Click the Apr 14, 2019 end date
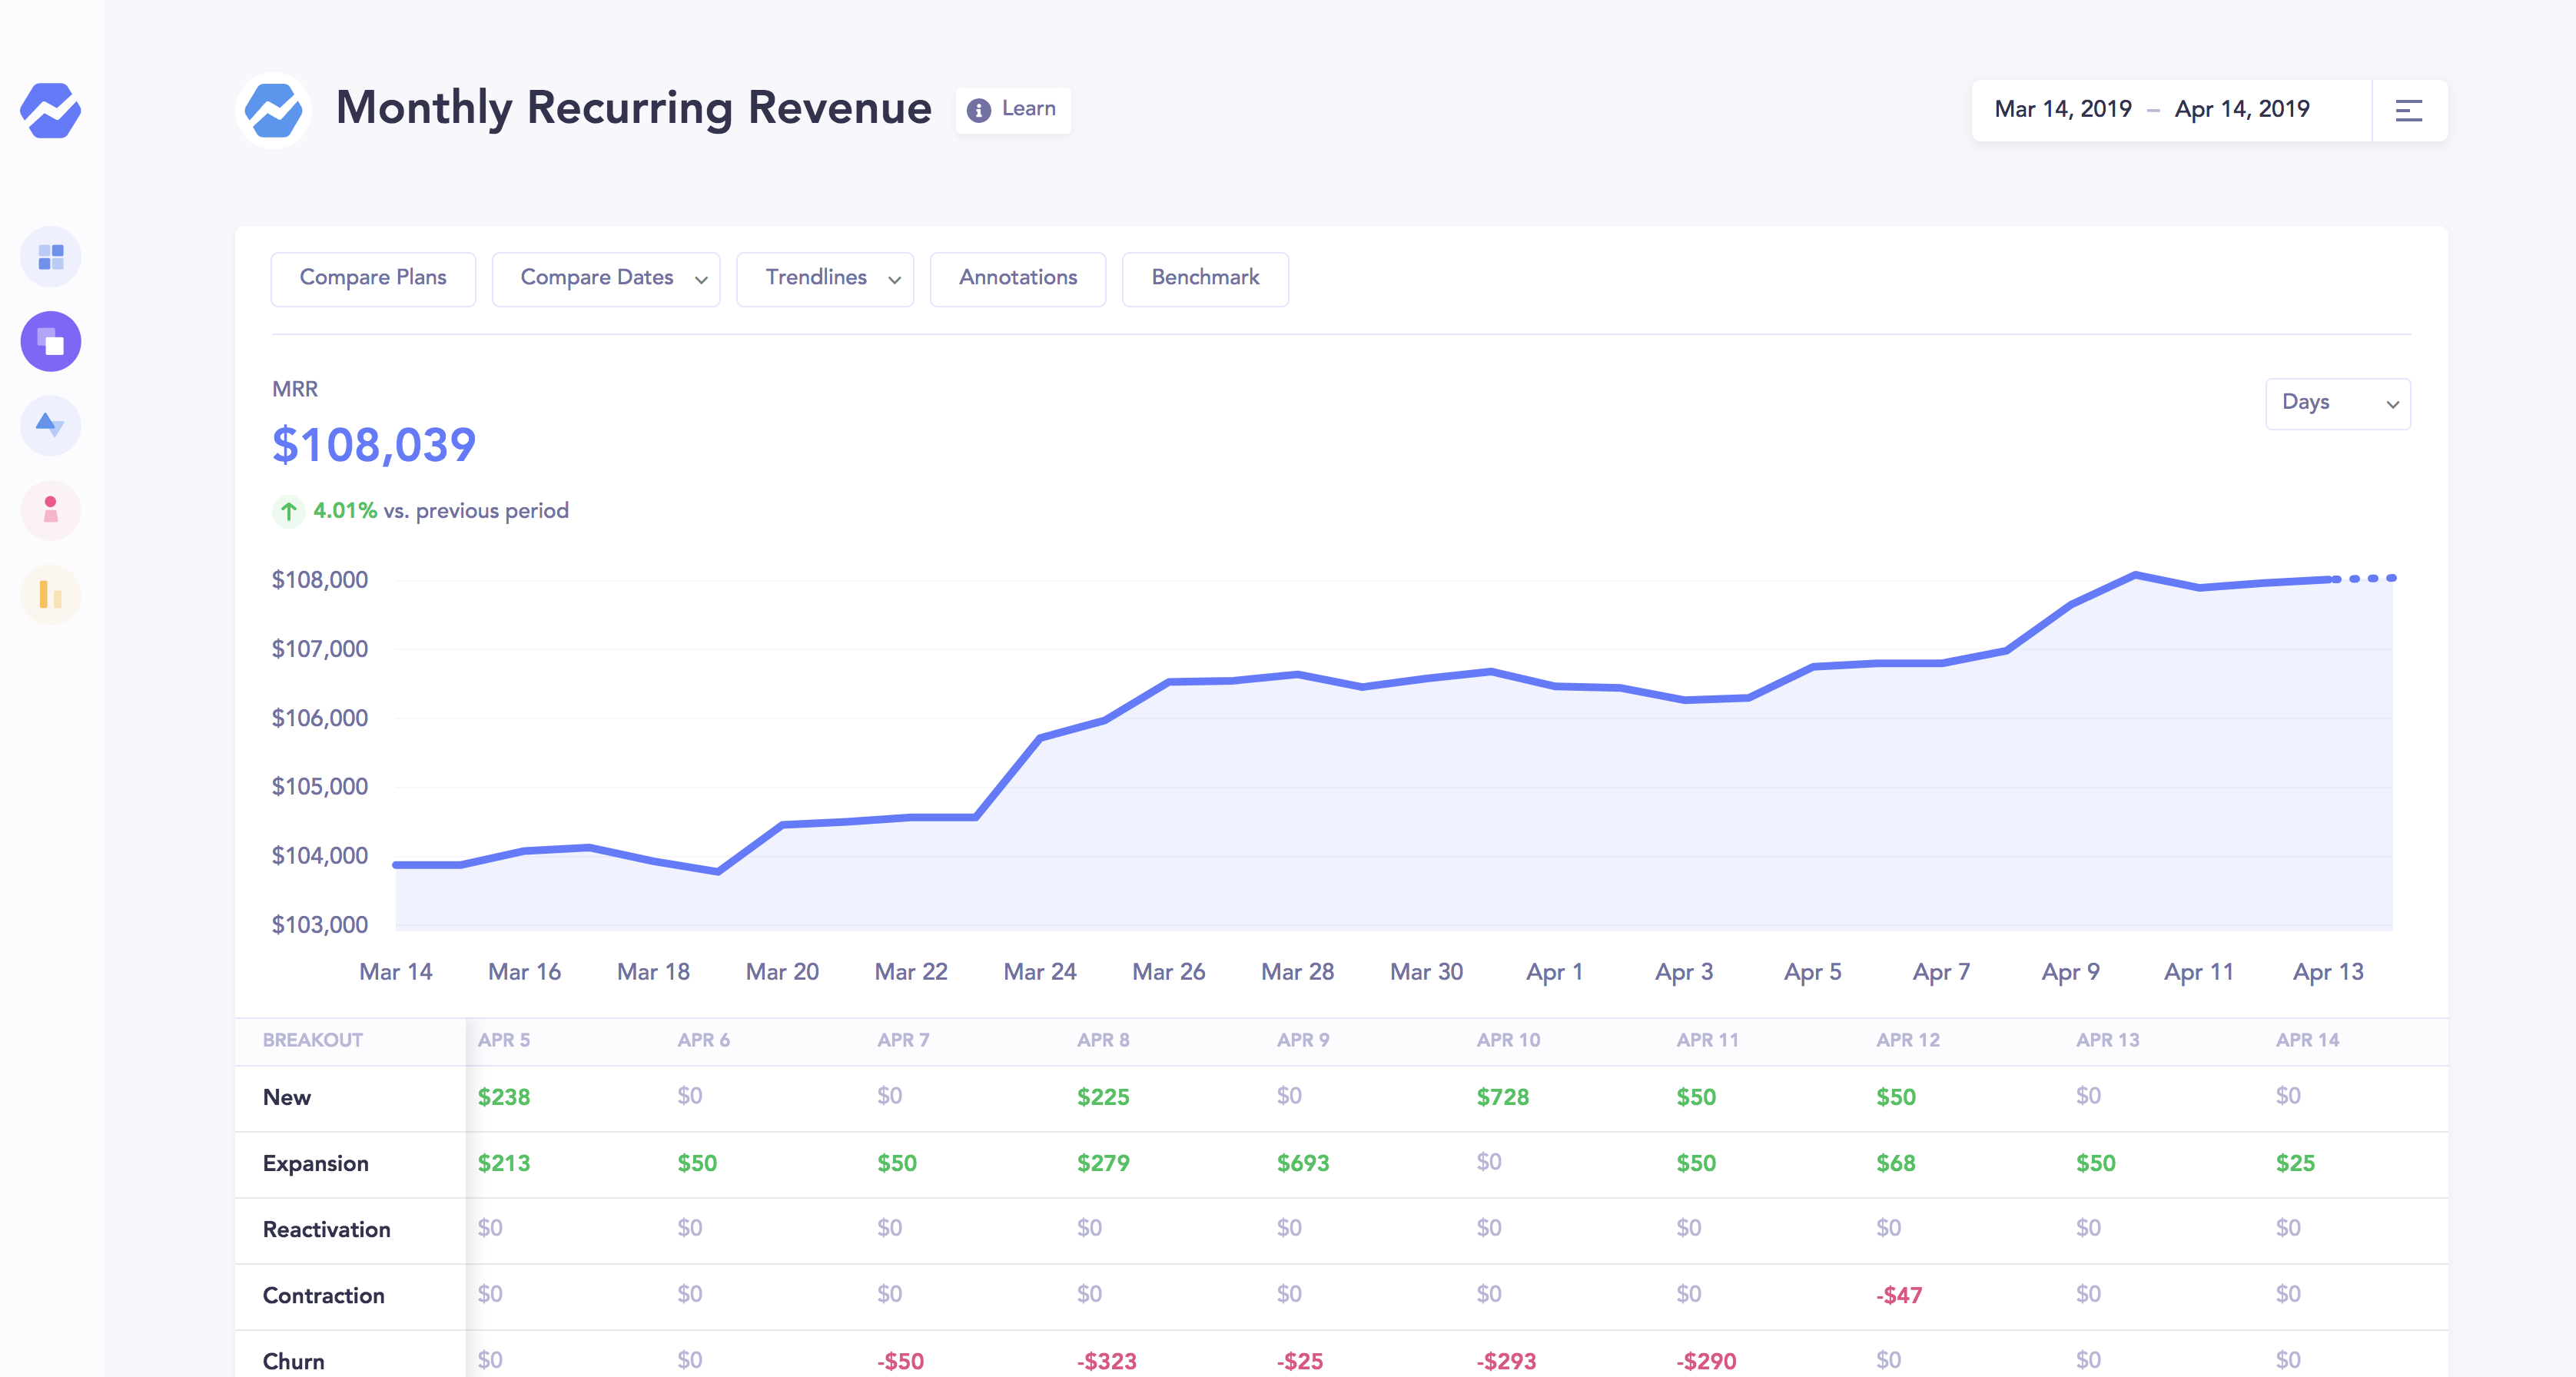This screenshot has width=2576, height=1377. 2241,109
